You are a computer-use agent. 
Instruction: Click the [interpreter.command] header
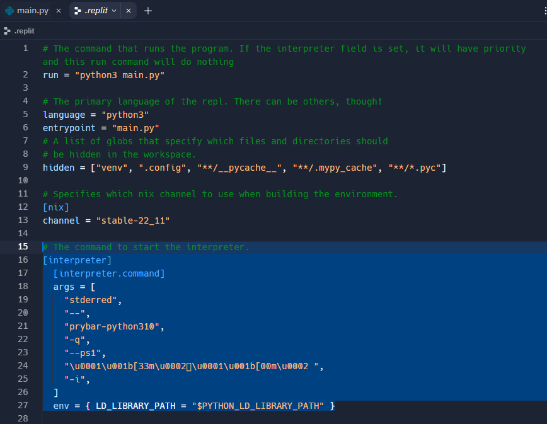pyautogui.click(x=109, y=273)
